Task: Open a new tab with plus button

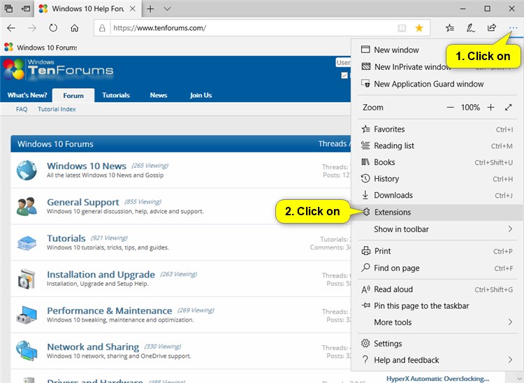Action: (x=150, y=8)
